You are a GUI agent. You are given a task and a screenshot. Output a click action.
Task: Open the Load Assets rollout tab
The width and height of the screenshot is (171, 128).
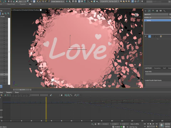[x=148, y=68]
